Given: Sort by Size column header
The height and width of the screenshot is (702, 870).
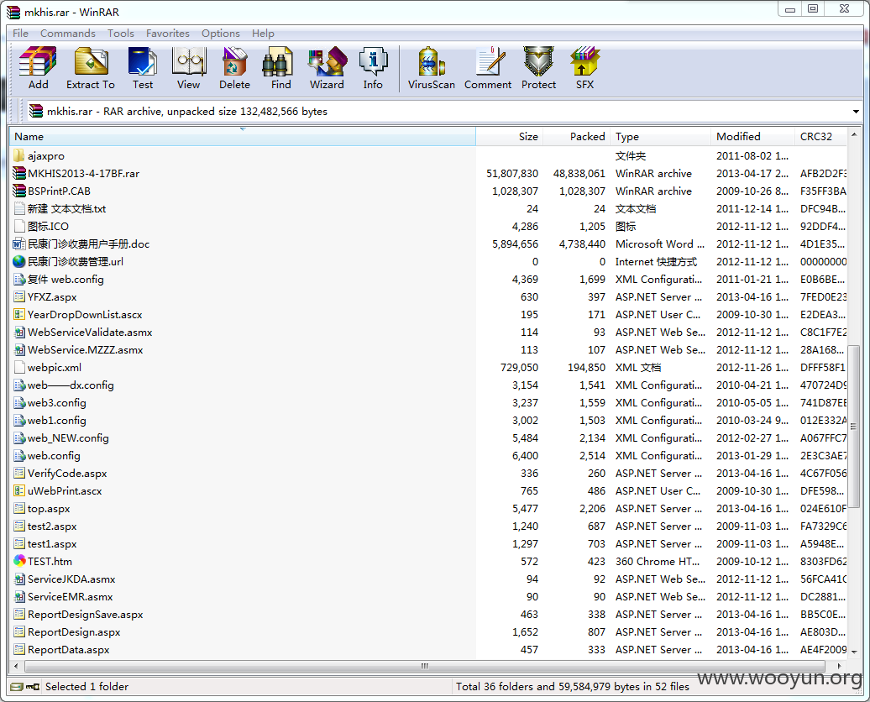Looking at the screenshot, I should tap(509, 137).
